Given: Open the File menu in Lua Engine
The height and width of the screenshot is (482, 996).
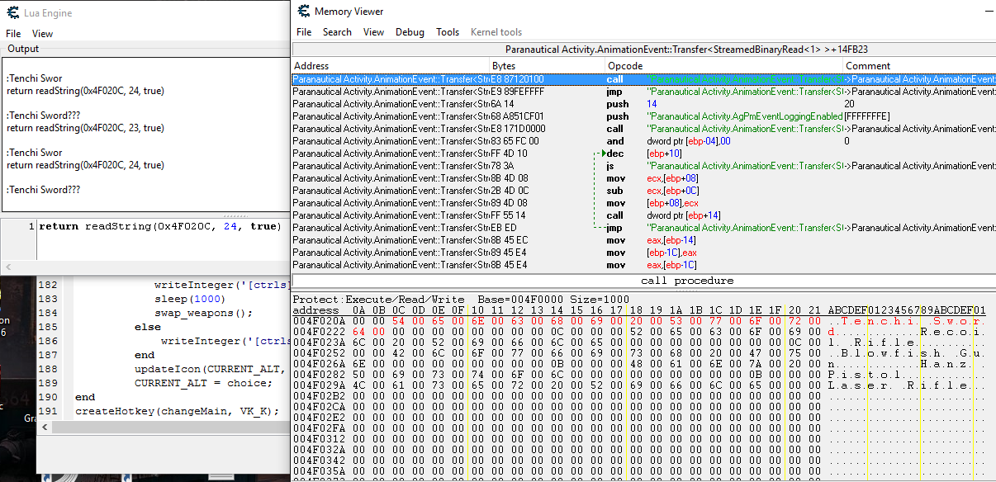Looking at the screenshot, I should [13, 34].
